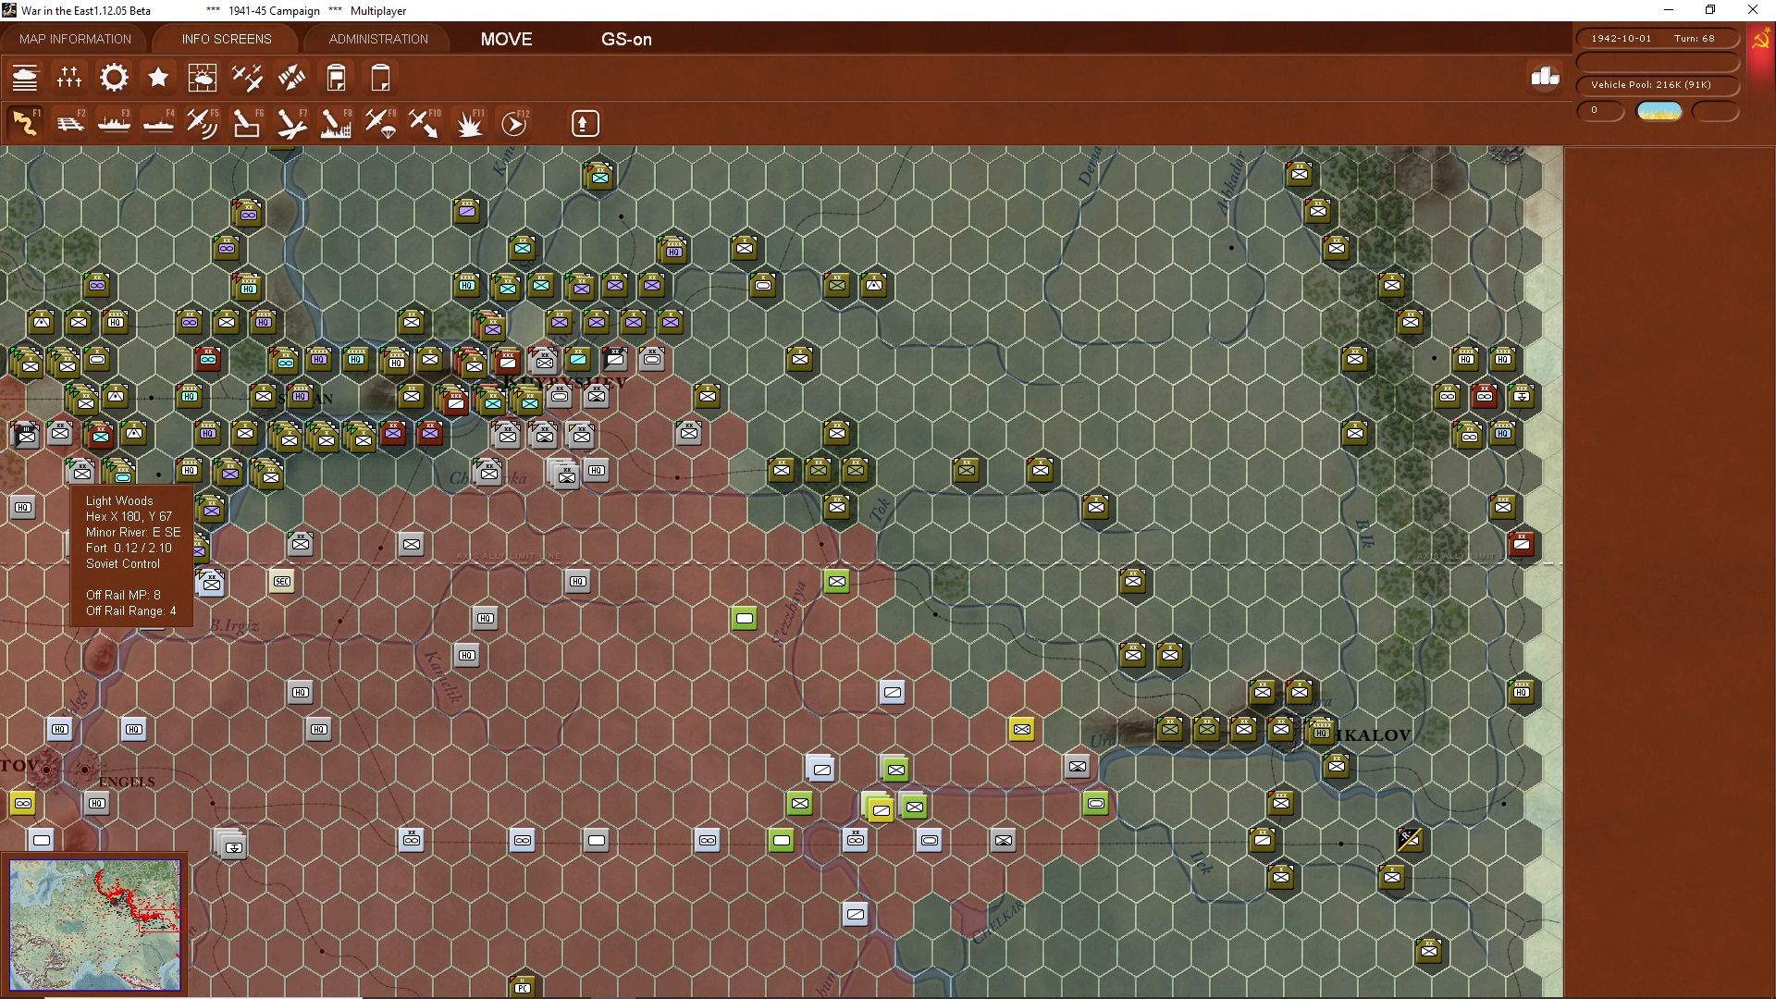
Task: Click the star victory screen icon
Action: pyautogui.click(x=158, y=78)
